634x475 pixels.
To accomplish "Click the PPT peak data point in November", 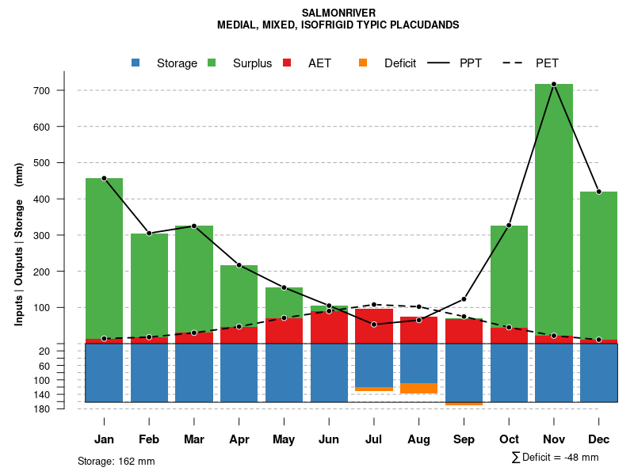I will coord(554,84).
